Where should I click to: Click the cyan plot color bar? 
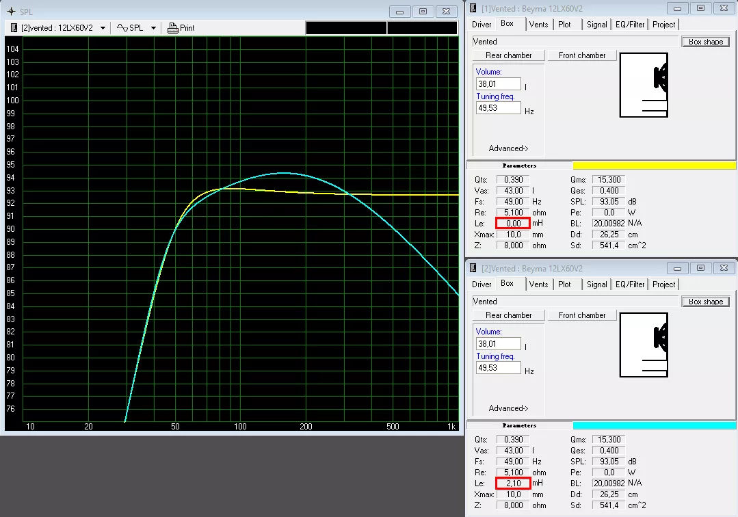tap(654, 425)
